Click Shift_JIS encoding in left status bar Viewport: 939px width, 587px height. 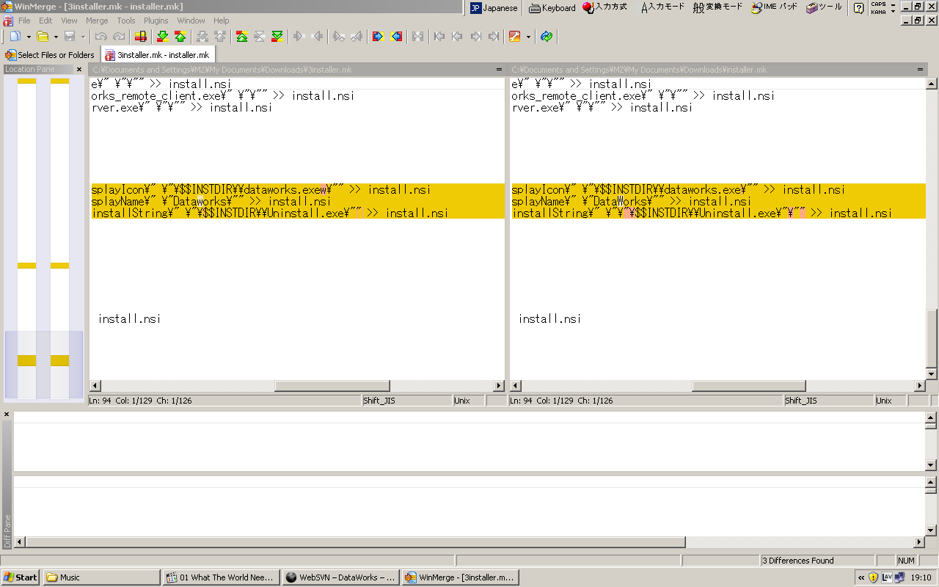coord(406,401)
